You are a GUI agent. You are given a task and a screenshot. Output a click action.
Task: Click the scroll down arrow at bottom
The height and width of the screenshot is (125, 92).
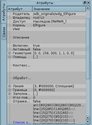click(x=88, y=122)
